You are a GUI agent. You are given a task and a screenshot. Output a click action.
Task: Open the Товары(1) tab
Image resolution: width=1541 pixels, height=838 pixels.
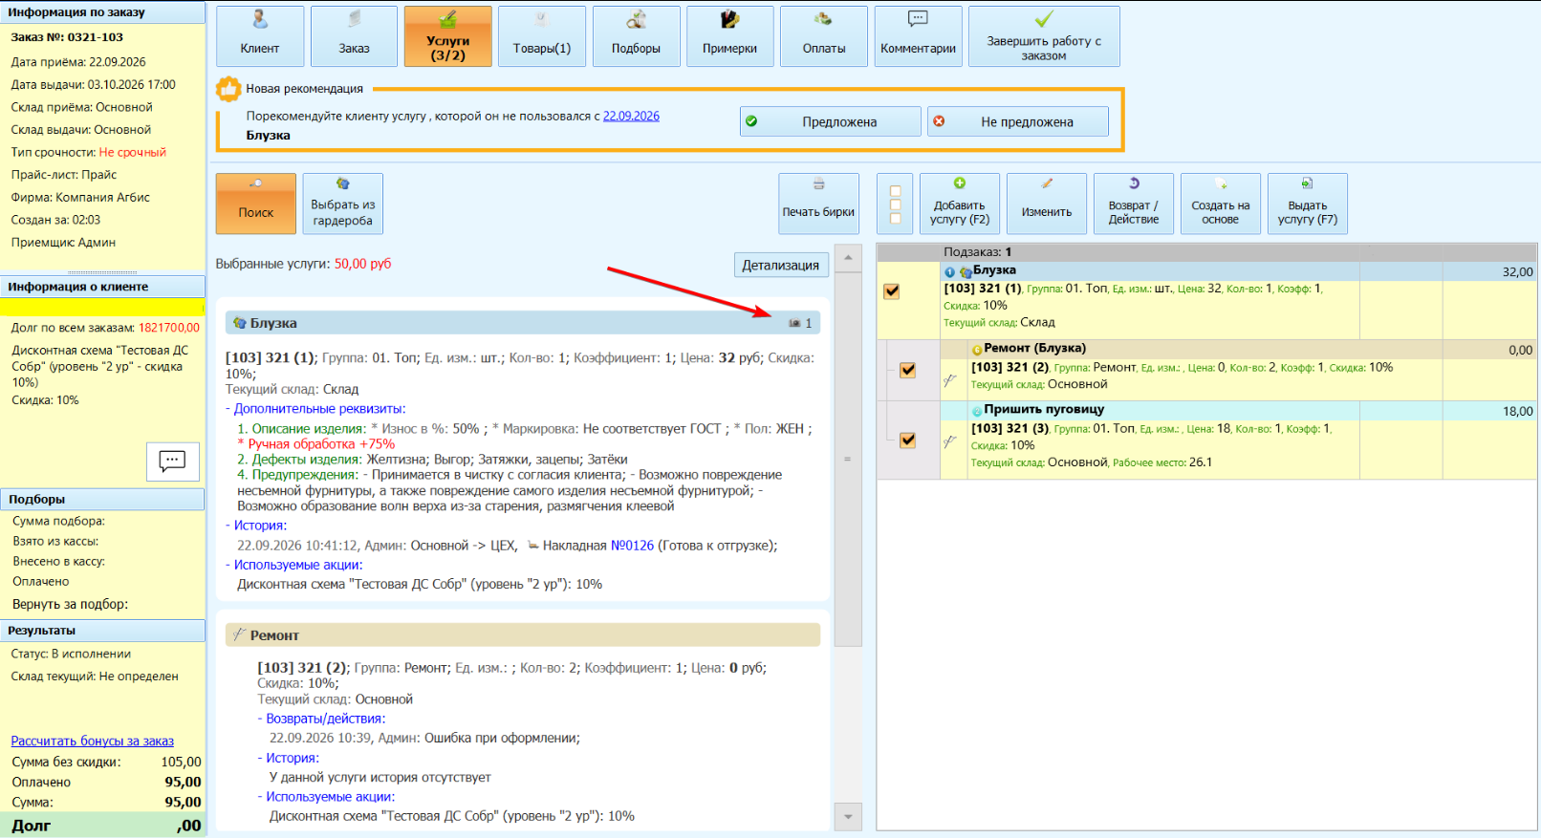point(542,36)
